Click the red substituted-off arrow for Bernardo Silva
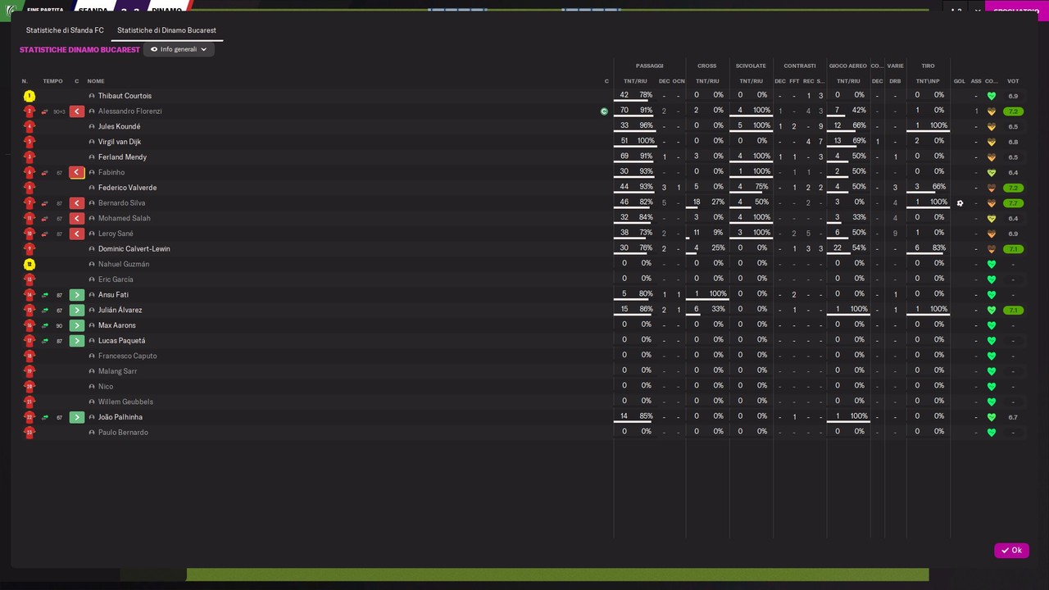1049x590 pixels. click(x=76, y=203)
